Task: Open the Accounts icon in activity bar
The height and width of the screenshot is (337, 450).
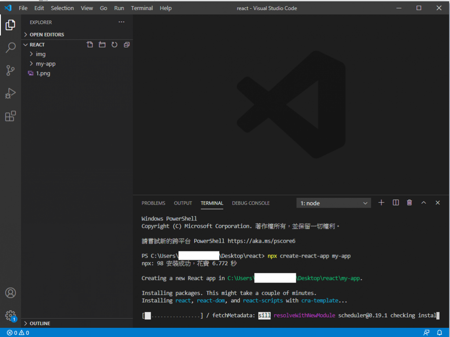Action: (11, 293)
